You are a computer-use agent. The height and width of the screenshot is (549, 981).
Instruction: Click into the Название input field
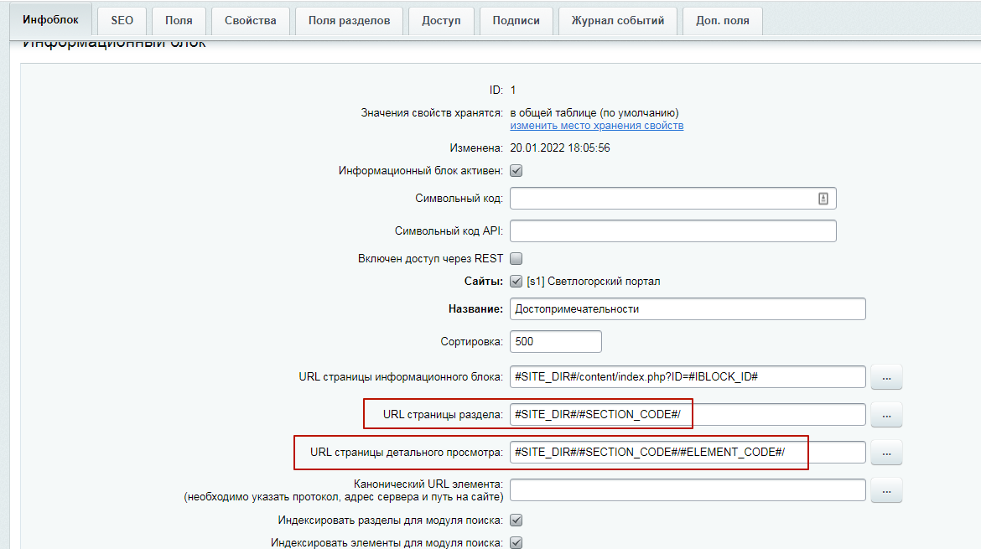(688, 309)
